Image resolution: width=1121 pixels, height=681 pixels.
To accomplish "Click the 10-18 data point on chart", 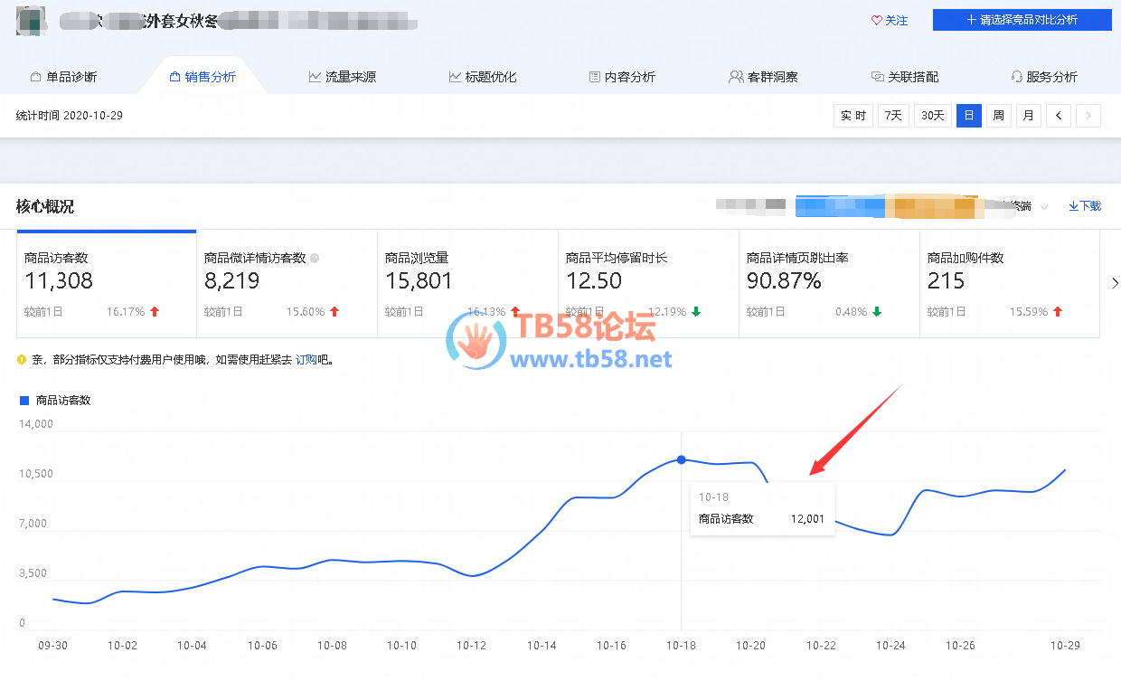I will 682,460.
